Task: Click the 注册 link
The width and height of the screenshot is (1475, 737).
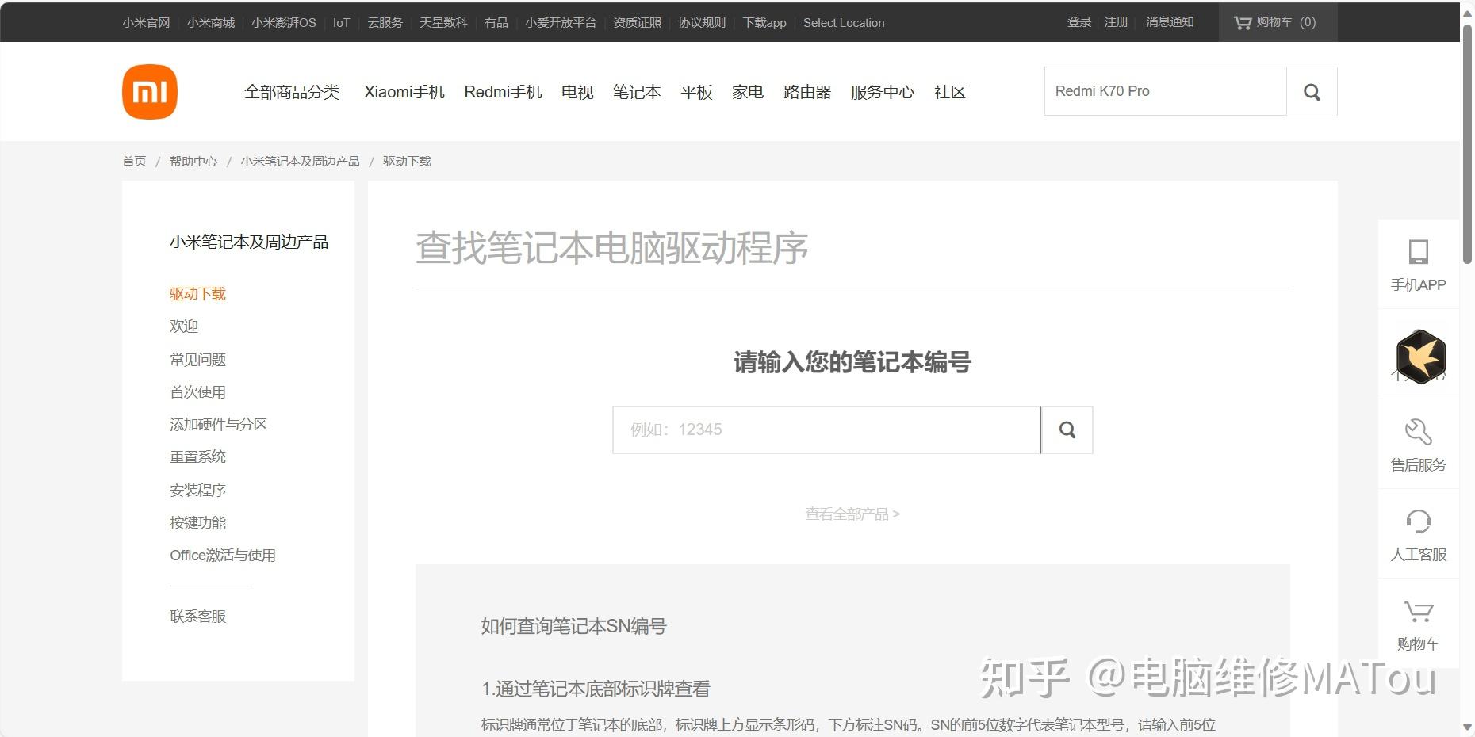Action: click(1116, 22)
